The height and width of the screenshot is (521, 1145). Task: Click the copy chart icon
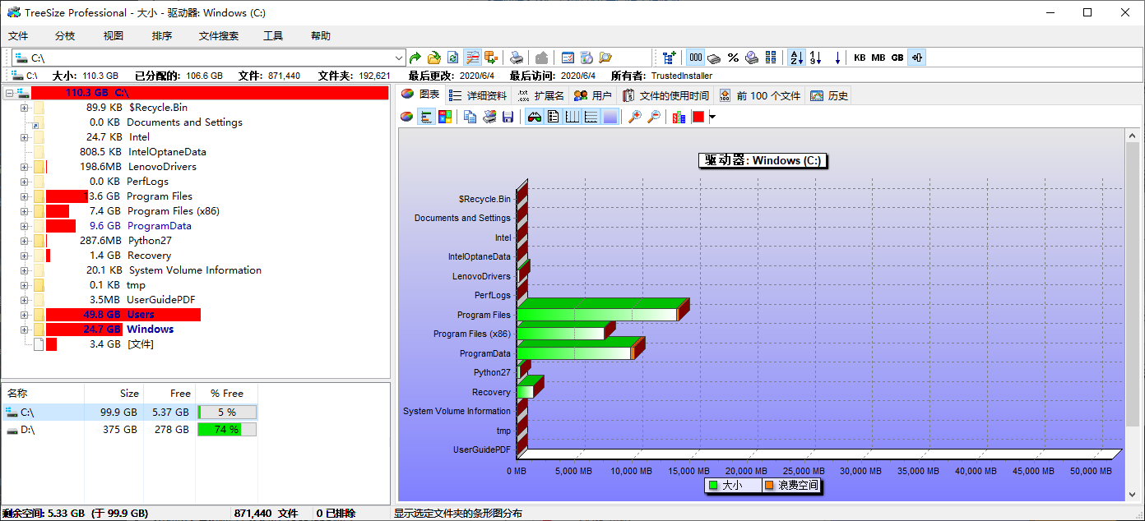coord(471,117)
